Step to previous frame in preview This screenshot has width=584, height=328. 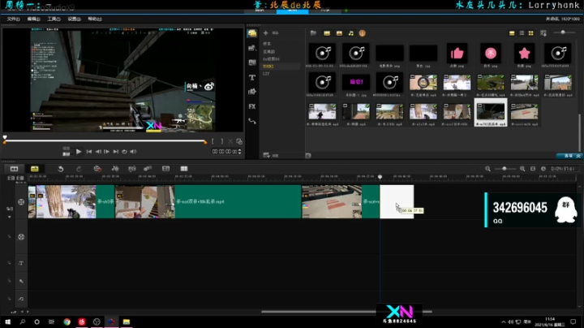tap(98, 152)
